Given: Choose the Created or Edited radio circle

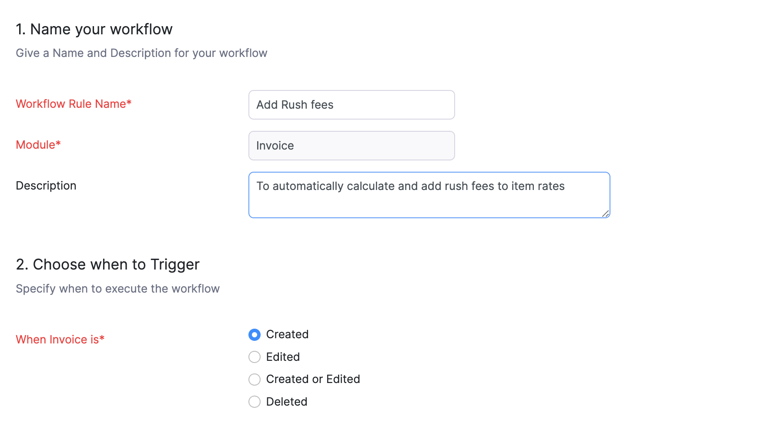Looking at the screenshot, I should [x=255, y=380].
